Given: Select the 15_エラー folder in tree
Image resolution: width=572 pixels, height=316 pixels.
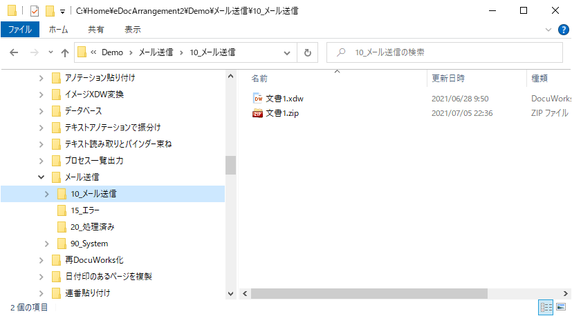Looking at the screenshot, I should (85, 210).
